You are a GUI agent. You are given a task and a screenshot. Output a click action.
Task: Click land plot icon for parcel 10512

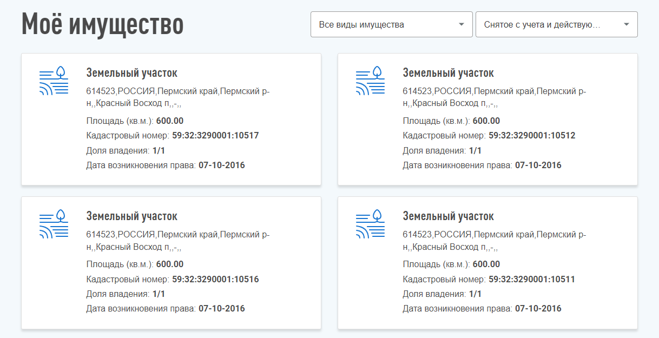(371, 81)
